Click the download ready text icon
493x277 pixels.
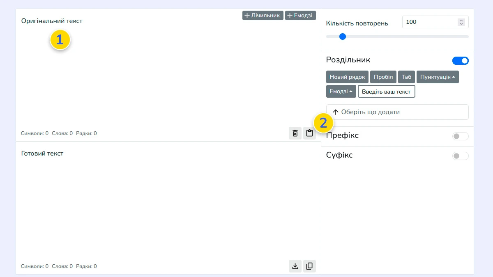pyautogui.click(x=295, y=266)
